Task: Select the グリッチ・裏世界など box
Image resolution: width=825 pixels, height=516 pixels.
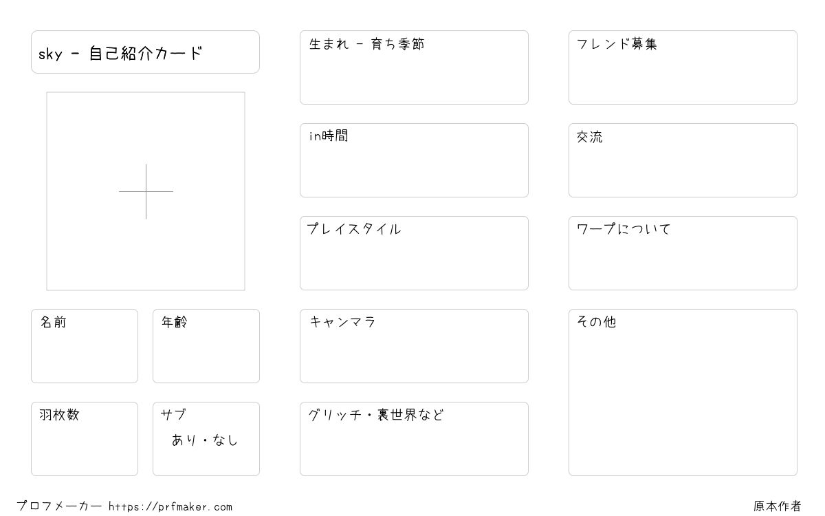Action: pyautogui.click(x=414, y=439)
